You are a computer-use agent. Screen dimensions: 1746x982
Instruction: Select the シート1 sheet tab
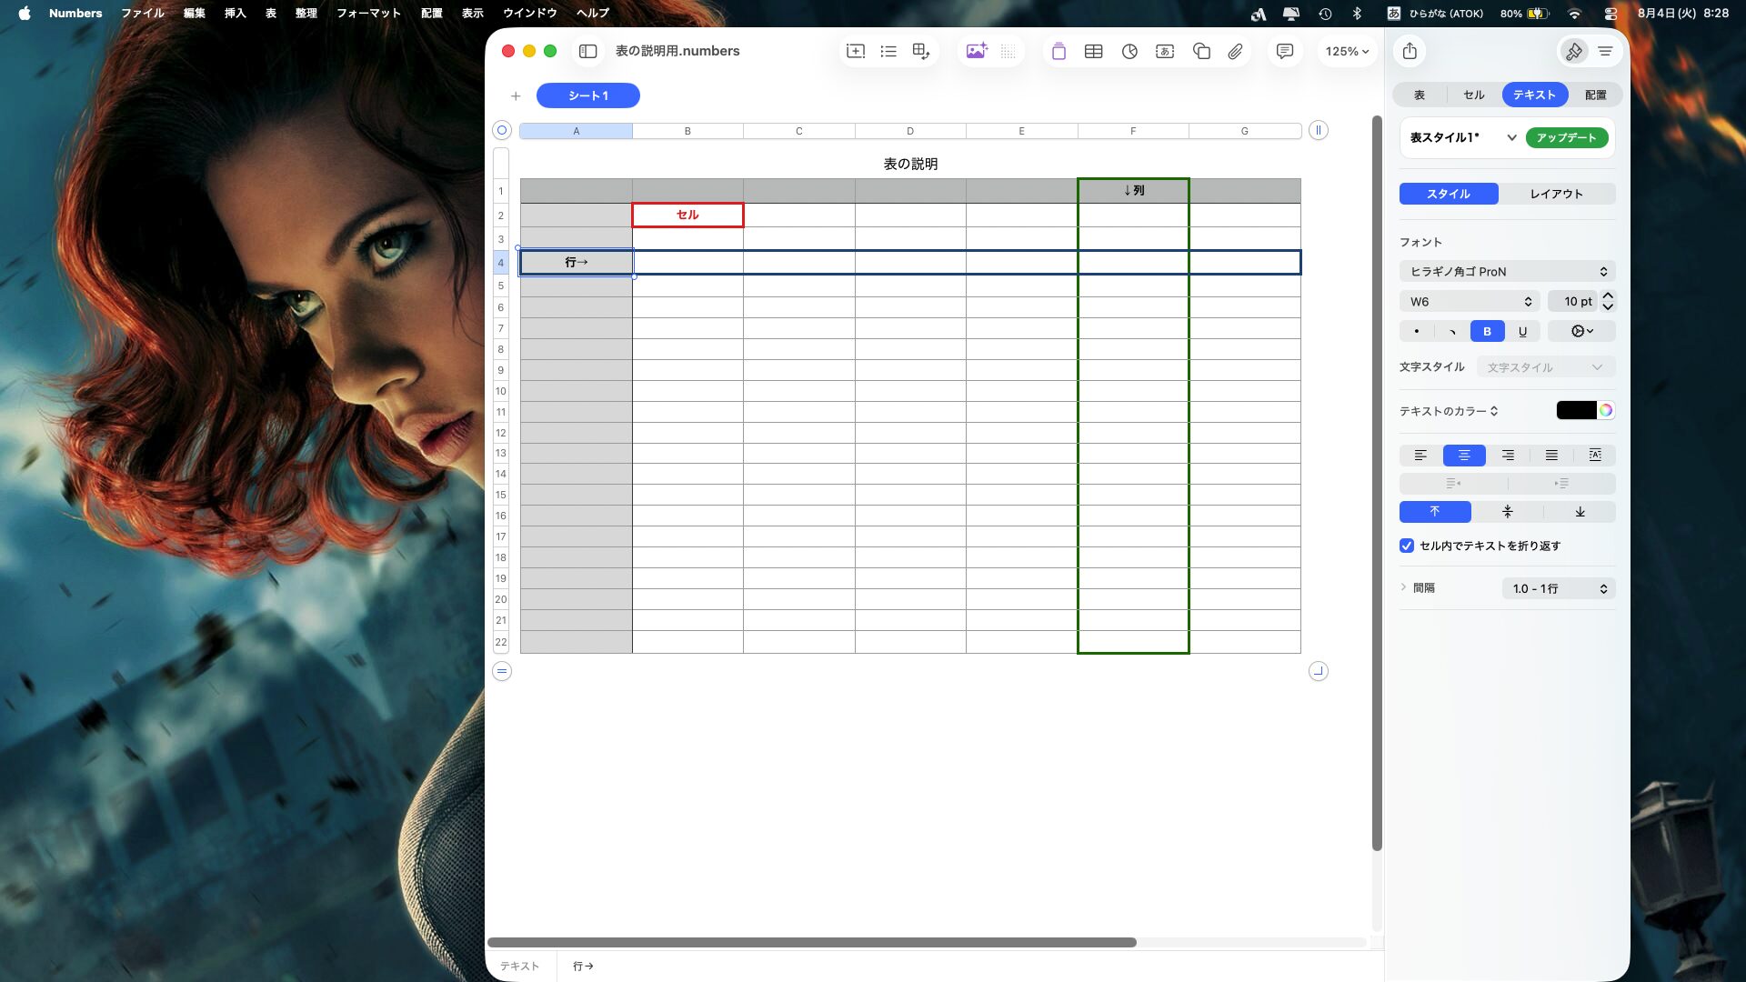click(x=588, y=96)
